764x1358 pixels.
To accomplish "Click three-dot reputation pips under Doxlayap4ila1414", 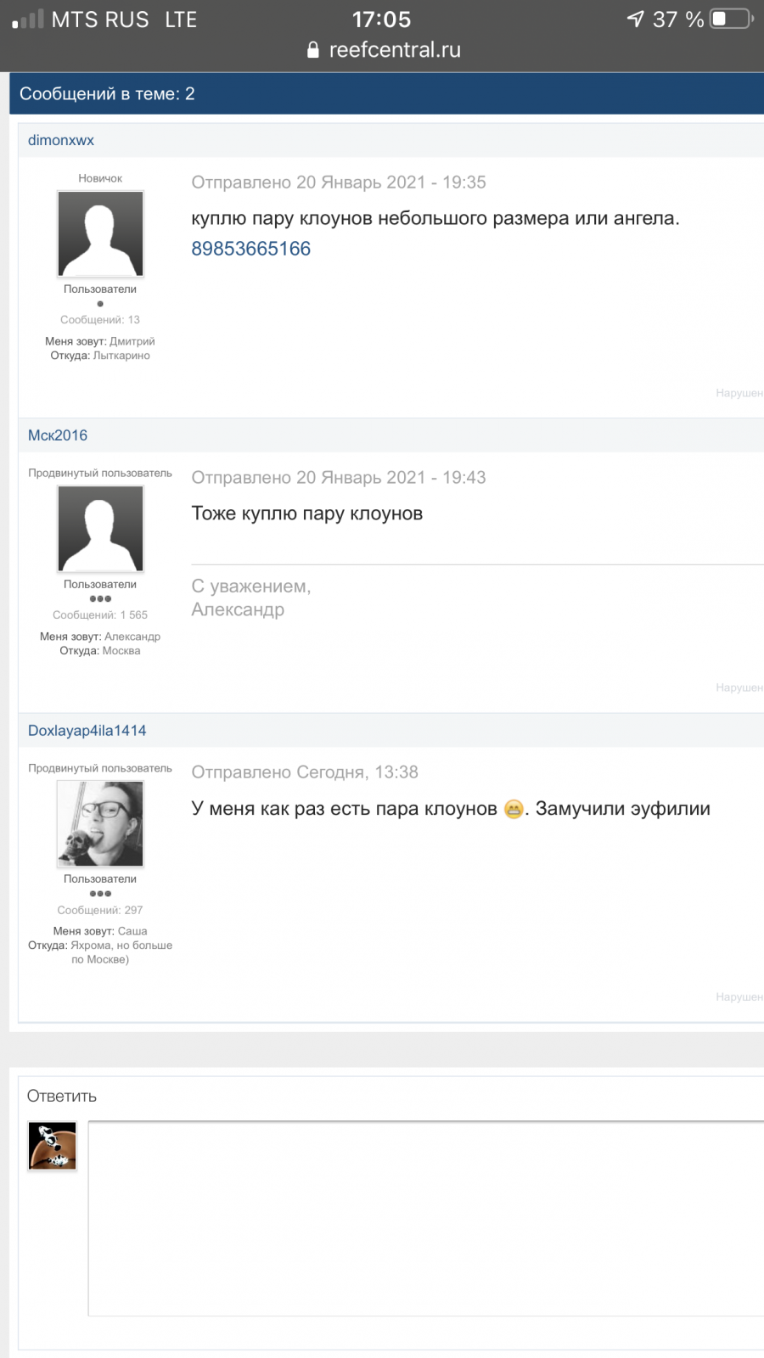I will click(100, 894).
